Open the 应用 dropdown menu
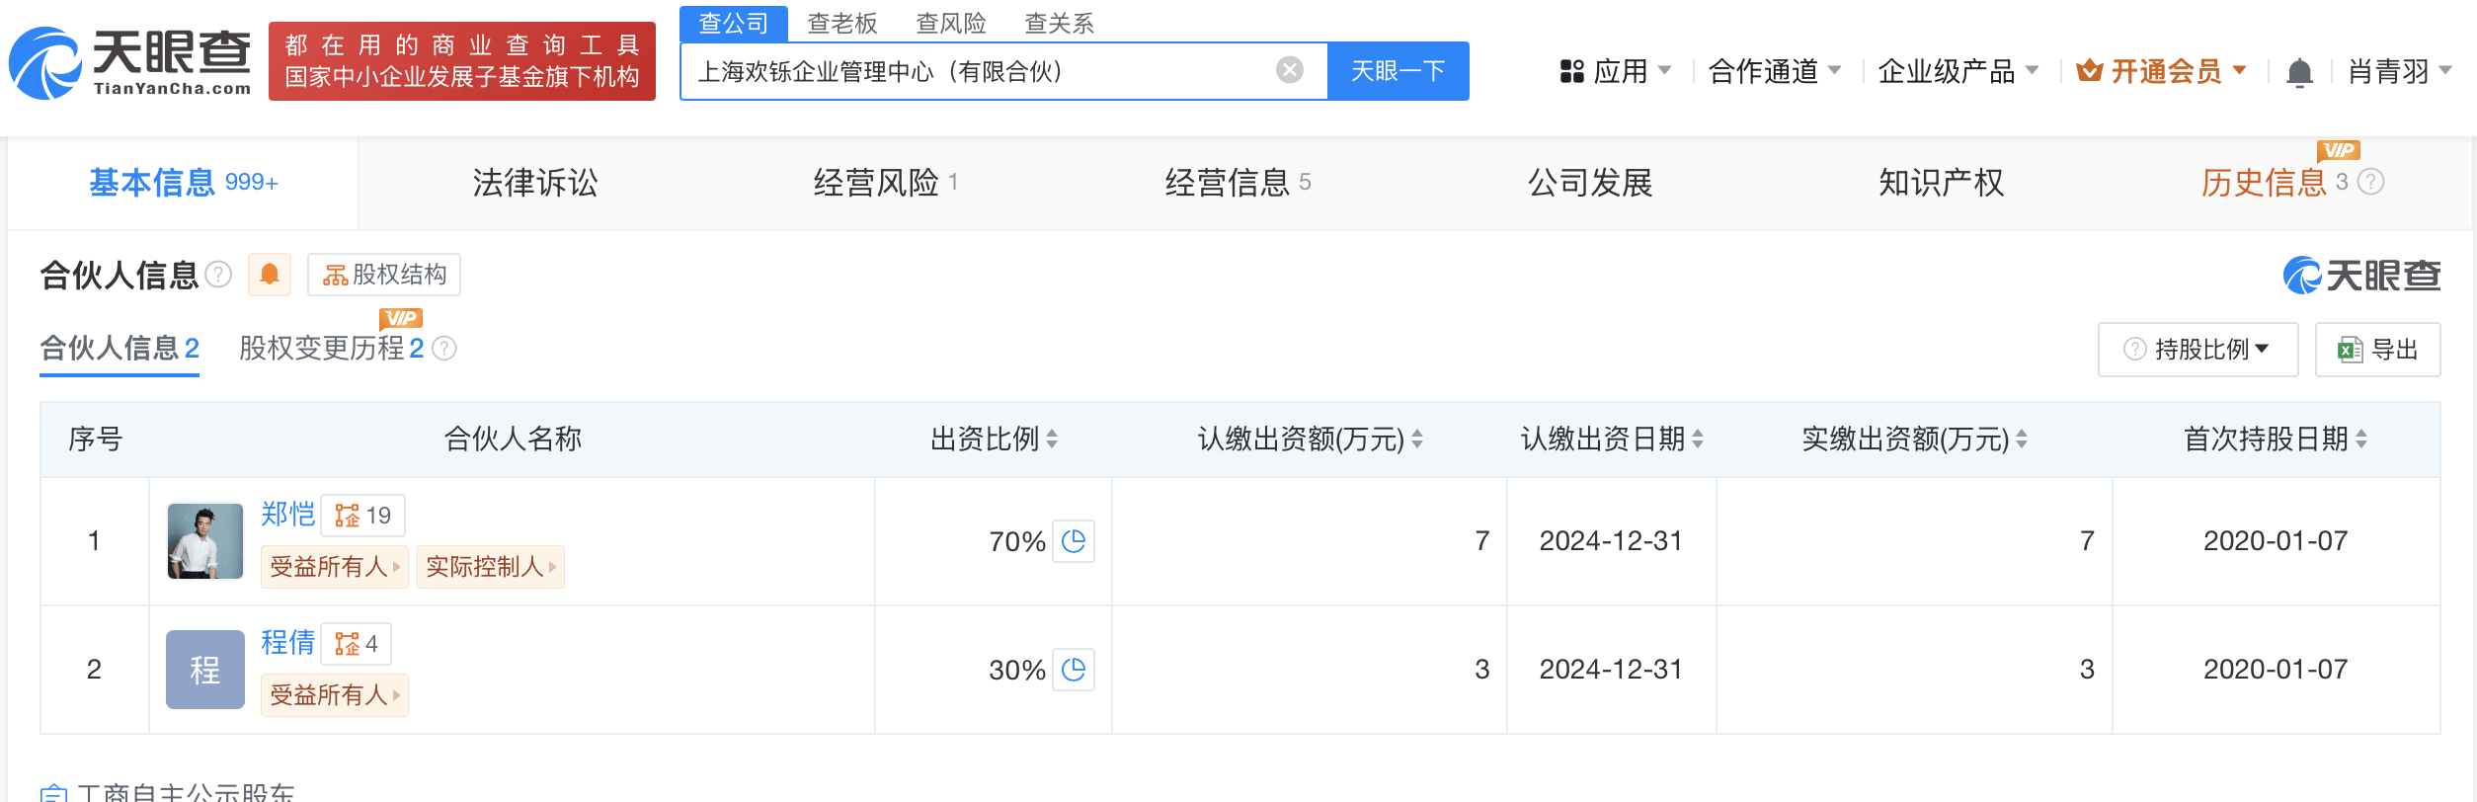This screenshot has width=2477, height=802. pos(1616,71)
